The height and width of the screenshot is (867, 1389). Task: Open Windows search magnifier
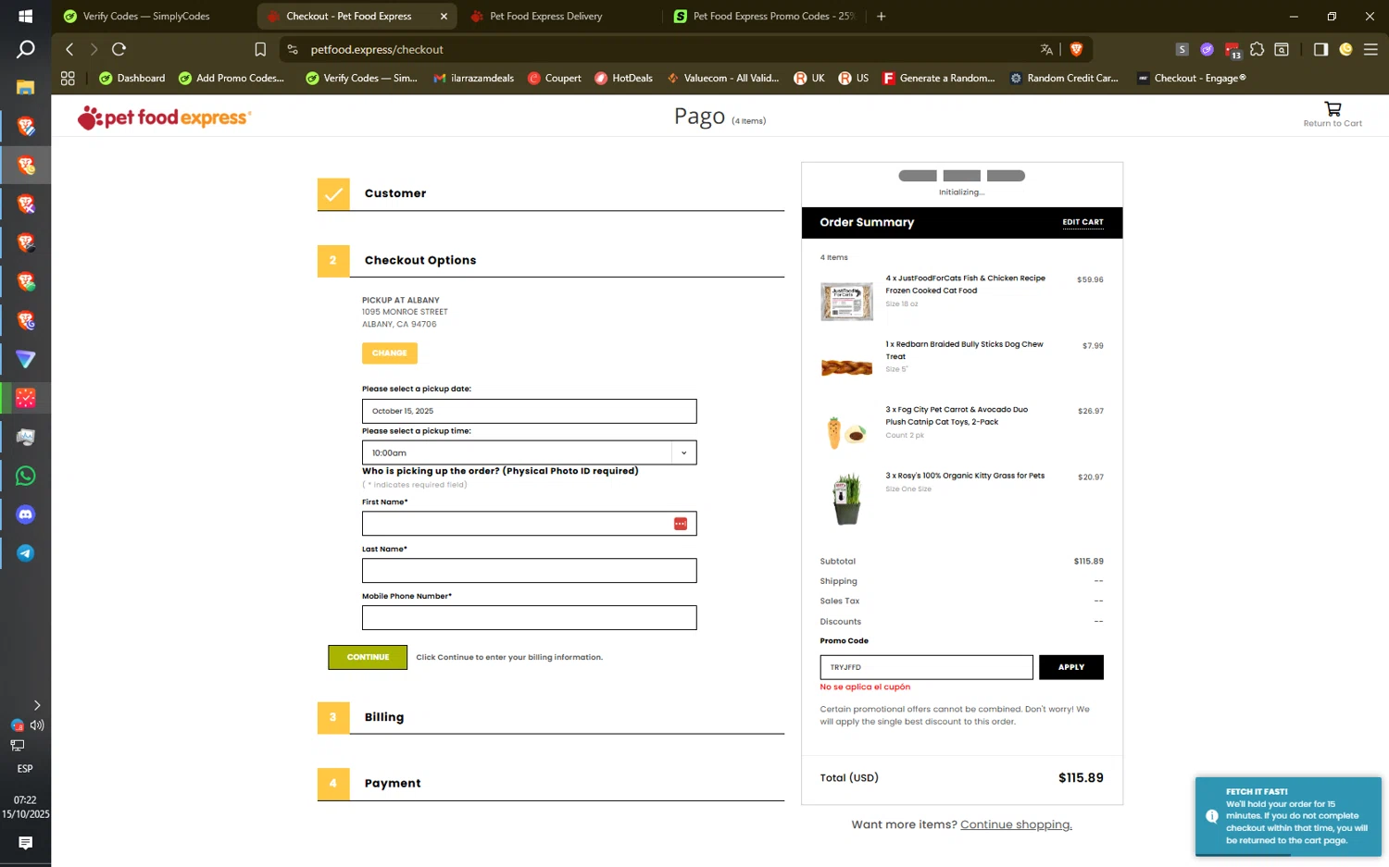click(25, 49)
